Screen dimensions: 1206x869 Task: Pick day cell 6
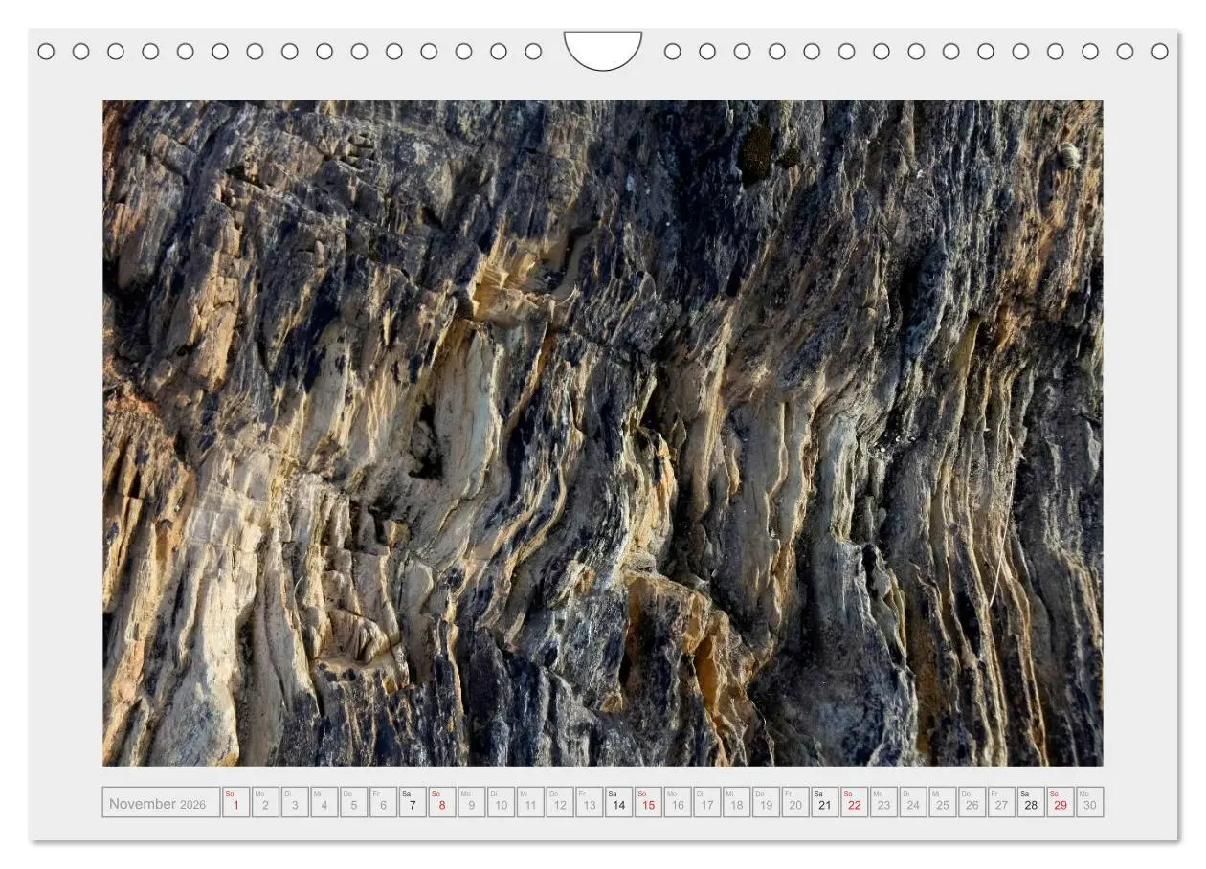[x=384, y=802]
